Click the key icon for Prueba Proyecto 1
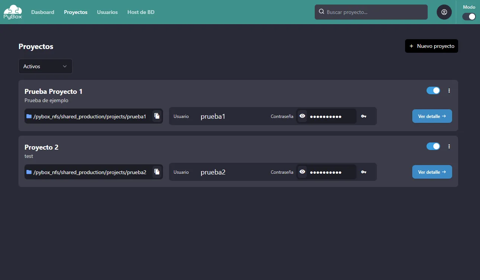 [364, 116]
